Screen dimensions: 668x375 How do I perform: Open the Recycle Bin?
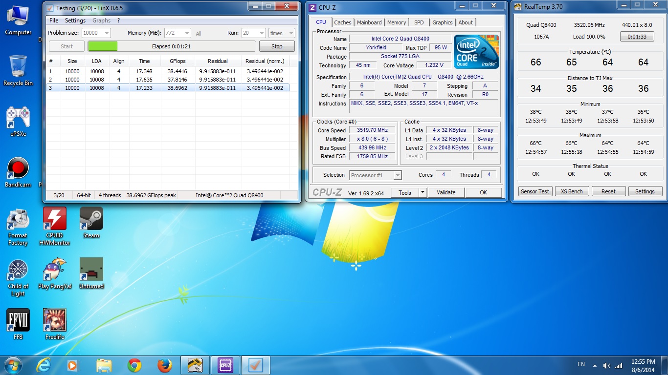[18, 66]
